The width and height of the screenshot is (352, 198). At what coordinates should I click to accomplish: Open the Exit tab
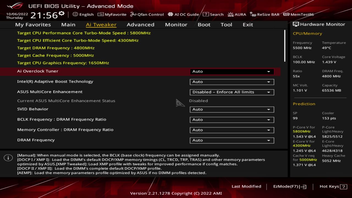tap(248, 24)
